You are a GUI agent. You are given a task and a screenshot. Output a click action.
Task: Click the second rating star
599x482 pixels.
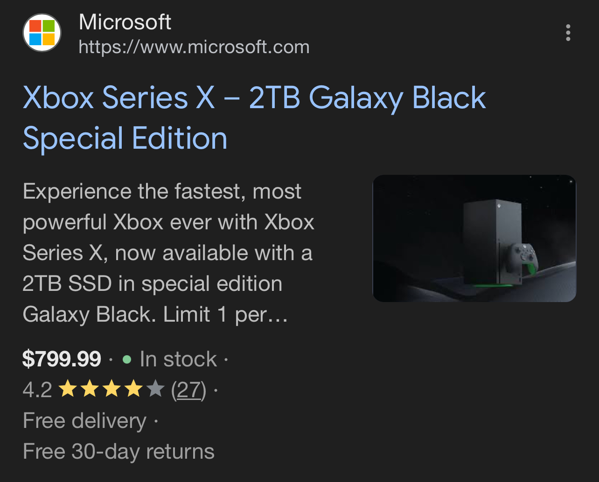(x=90, y=388)
